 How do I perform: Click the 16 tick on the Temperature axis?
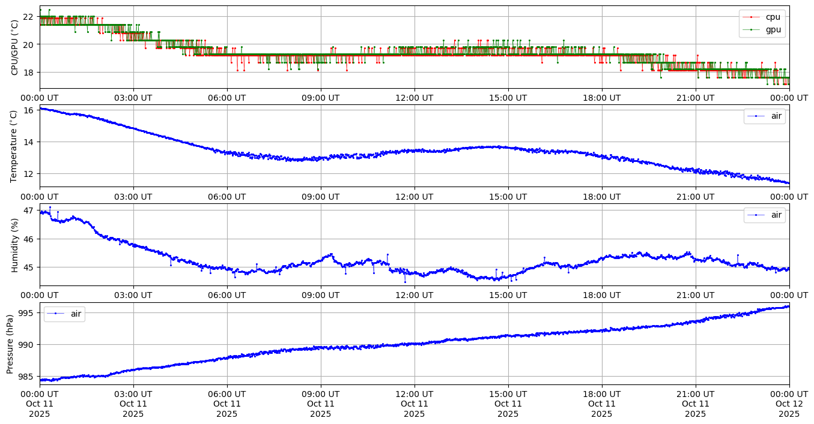(29, 110)
